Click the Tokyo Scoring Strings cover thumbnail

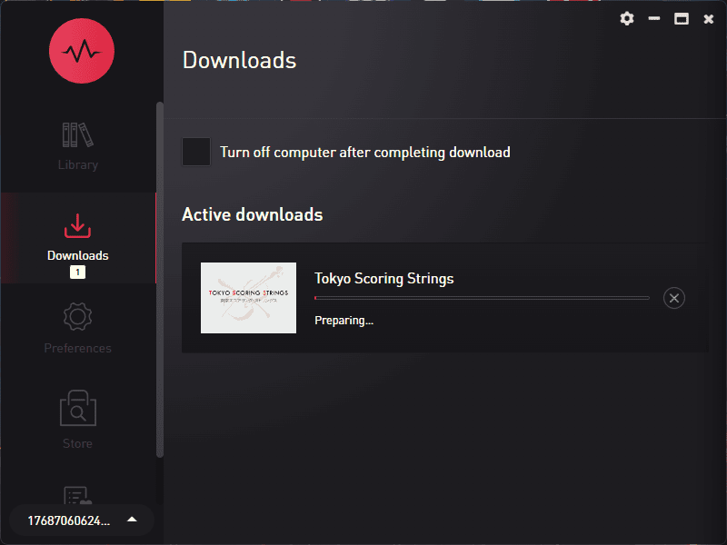click(248, 298)
